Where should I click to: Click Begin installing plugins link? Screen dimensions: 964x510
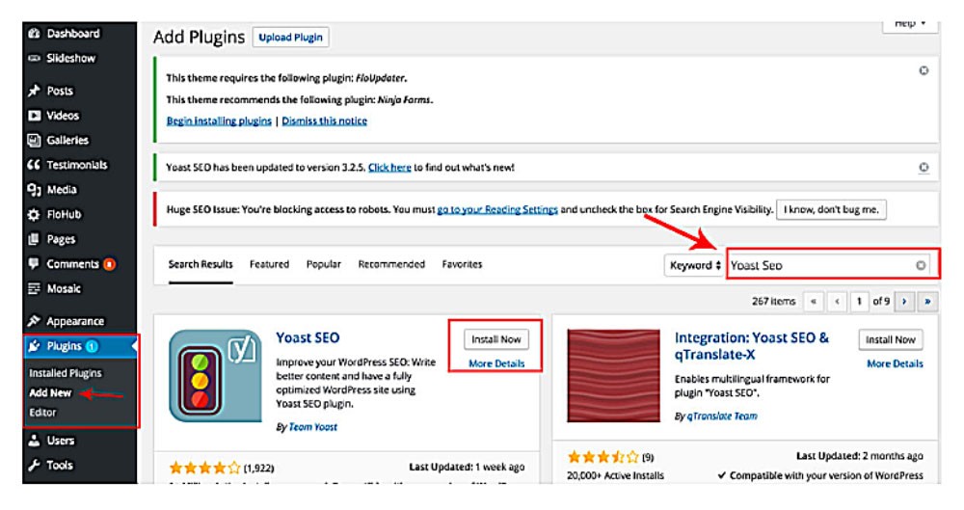(219, 121)
